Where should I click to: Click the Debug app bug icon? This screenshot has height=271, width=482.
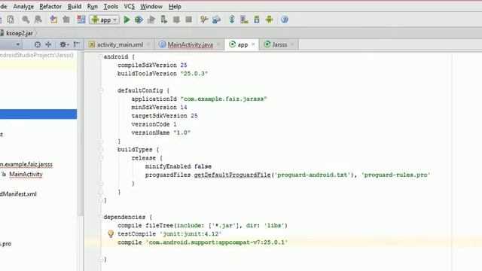(139, 20)
